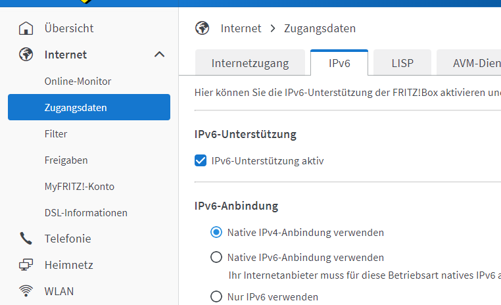Image resolution: width=501 pixels, height=305 pixels.
Task: Select Native IPv4-Anbindung verwenden radio button
Action: click(216, 232)
